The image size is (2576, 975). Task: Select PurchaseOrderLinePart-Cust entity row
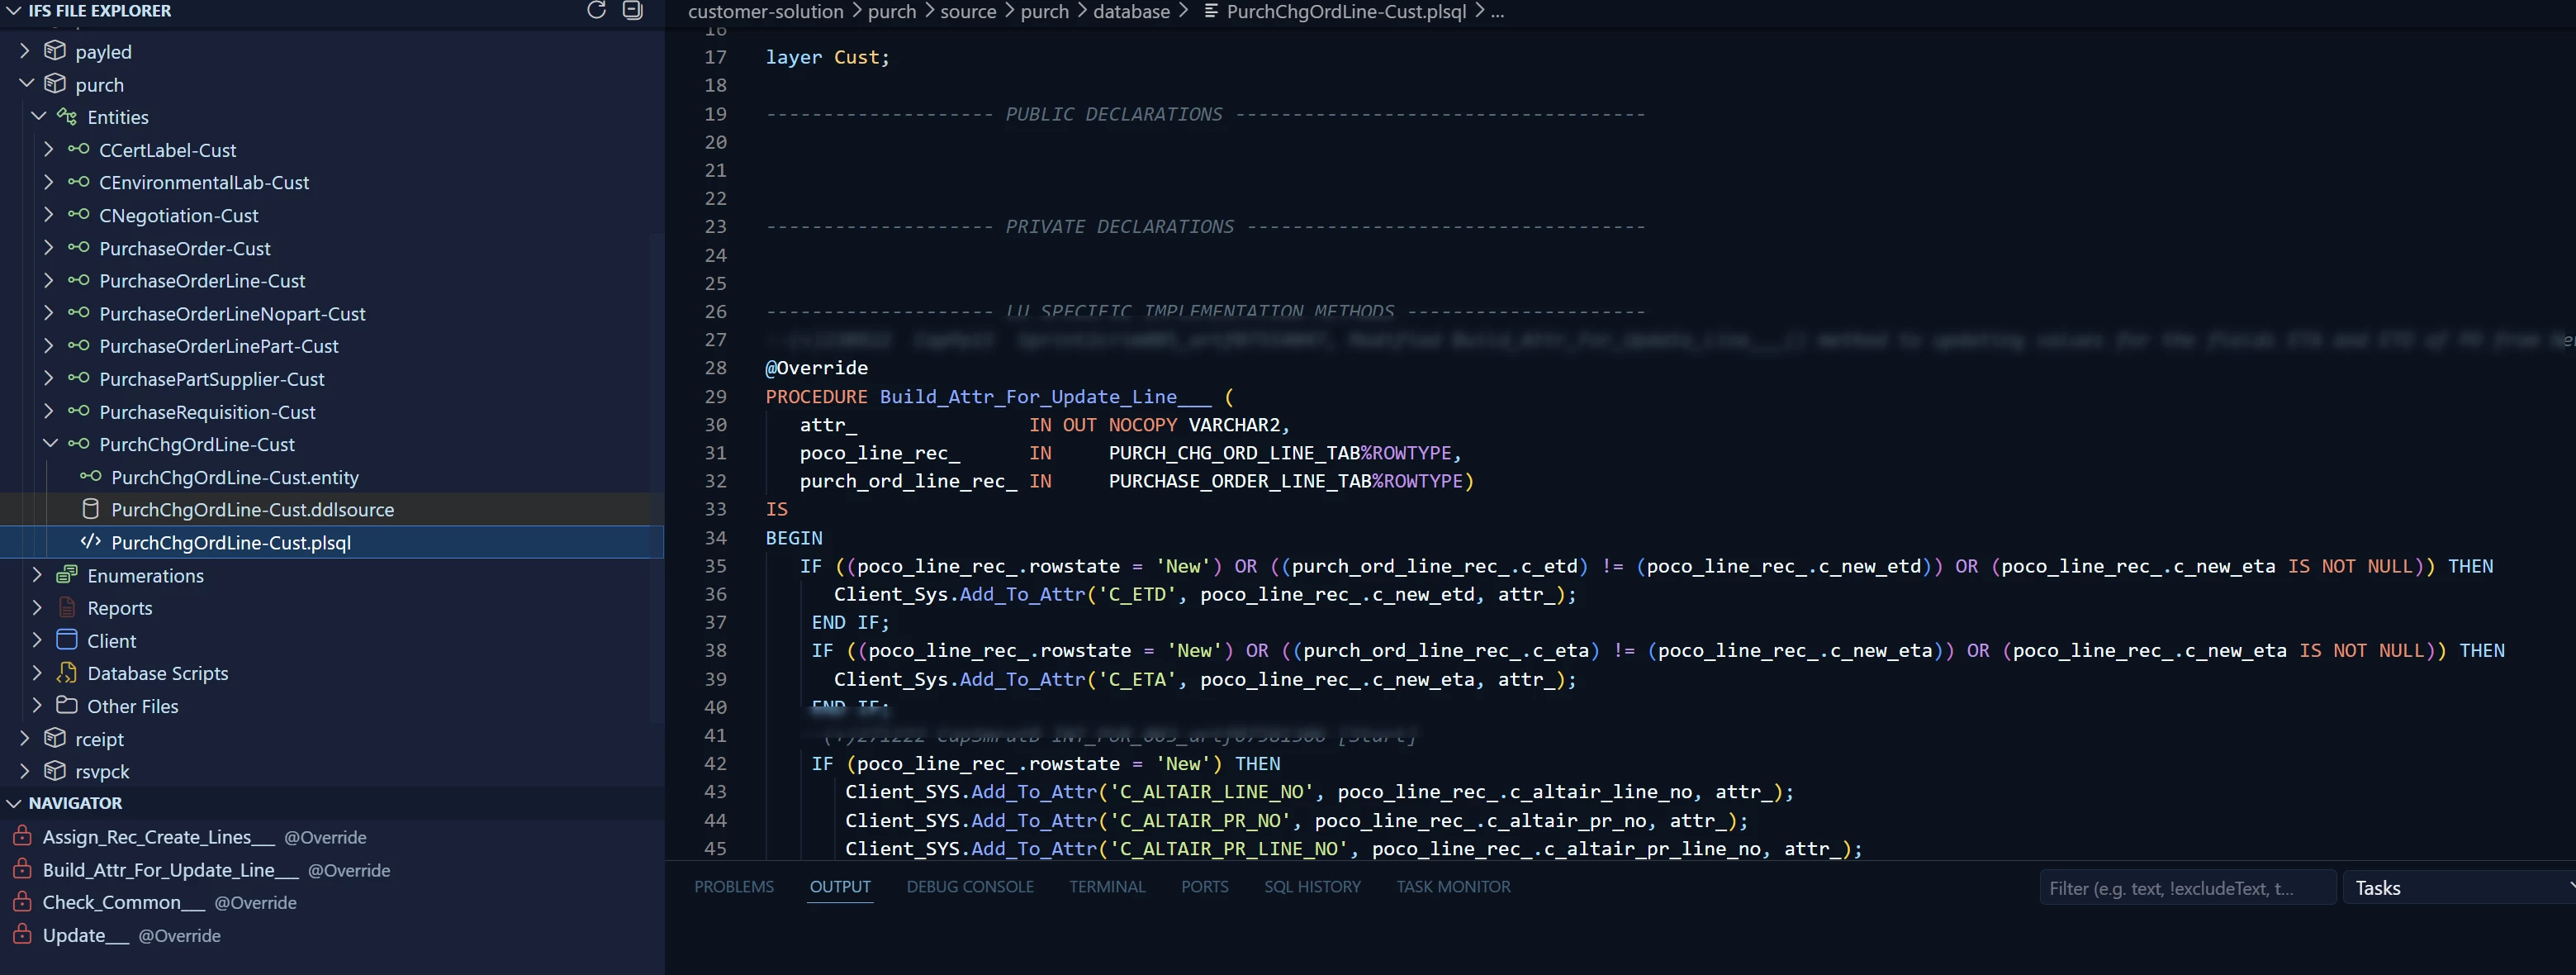point(332,345)
